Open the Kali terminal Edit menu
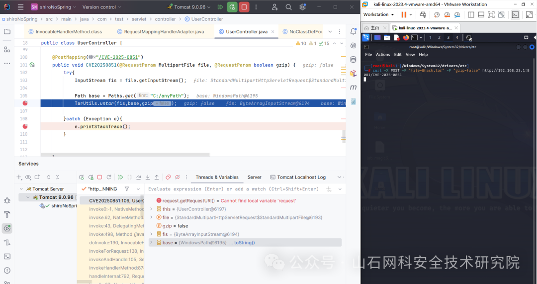 (398, 55)
